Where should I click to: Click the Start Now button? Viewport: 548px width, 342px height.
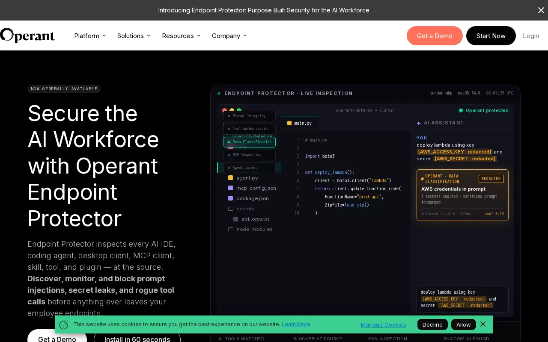[491, 35]
